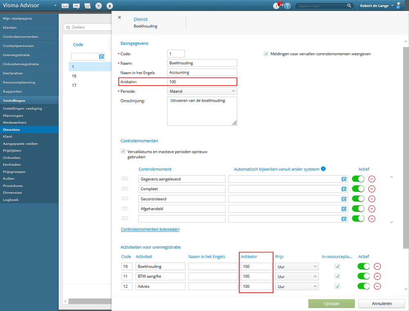
Task: Open lookup icon for Compleet row
Action: [x=344, y=189]
